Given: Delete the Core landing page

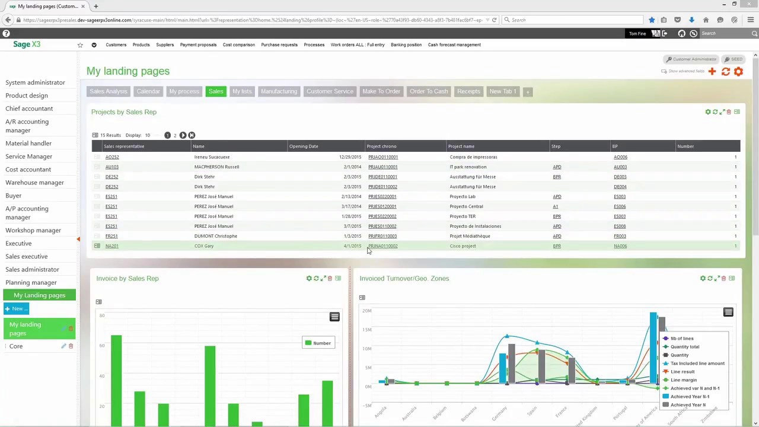Looking at the screenshot, I should click(71, 346).
